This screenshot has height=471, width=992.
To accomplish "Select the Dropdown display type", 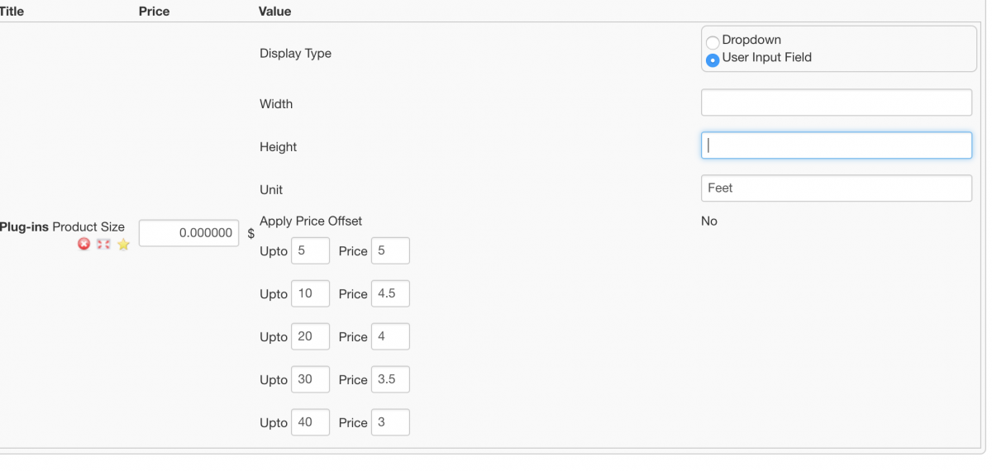I will coord(712,41).
